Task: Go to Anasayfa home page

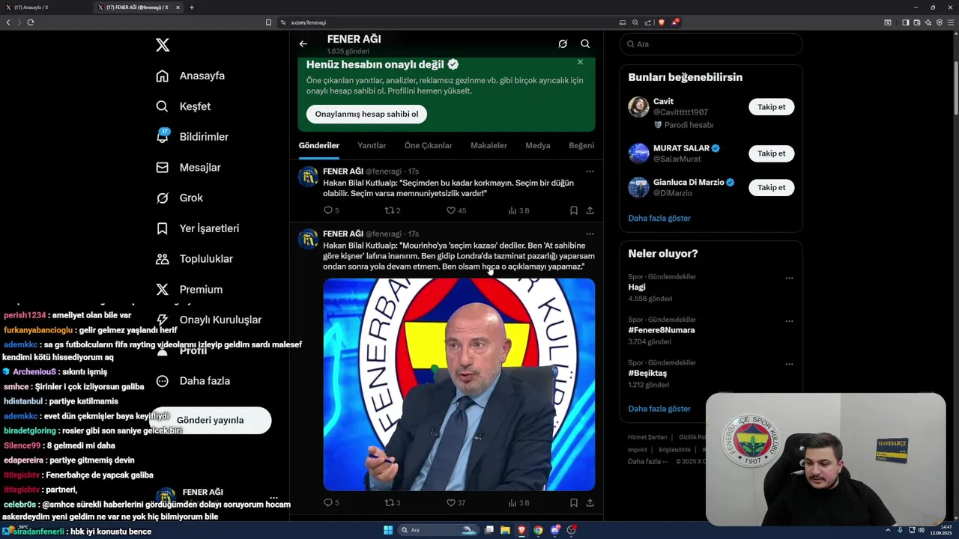Action: 190,76
